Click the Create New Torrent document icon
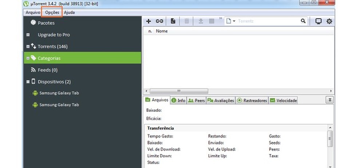 coord(173,21)
